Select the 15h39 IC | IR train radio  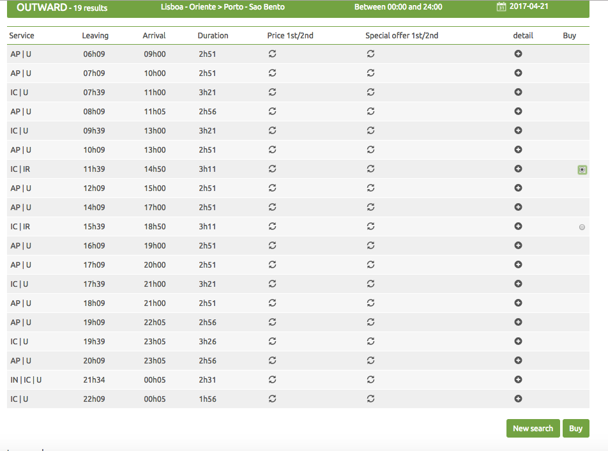(582, 227)
